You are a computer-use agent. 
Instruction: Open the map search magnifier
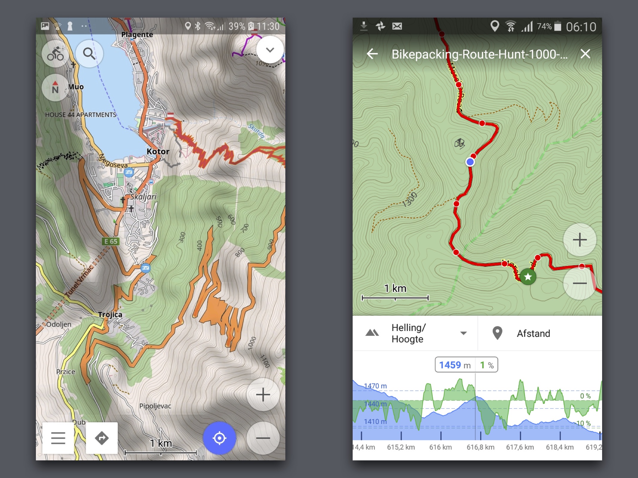89,53
